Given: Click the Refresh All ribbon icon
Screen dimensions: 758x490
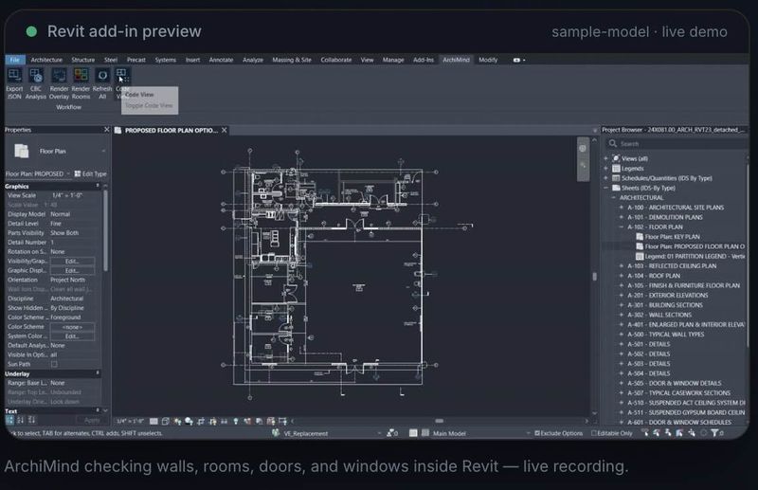Looking at the screenshot, I should 102,76.
